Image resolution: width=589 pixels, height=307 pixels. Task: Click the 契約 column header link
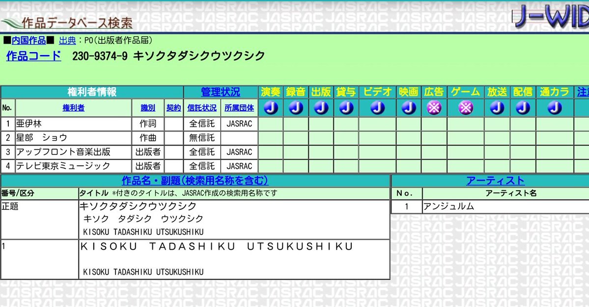pyautogui.click(x=173, y=108)
